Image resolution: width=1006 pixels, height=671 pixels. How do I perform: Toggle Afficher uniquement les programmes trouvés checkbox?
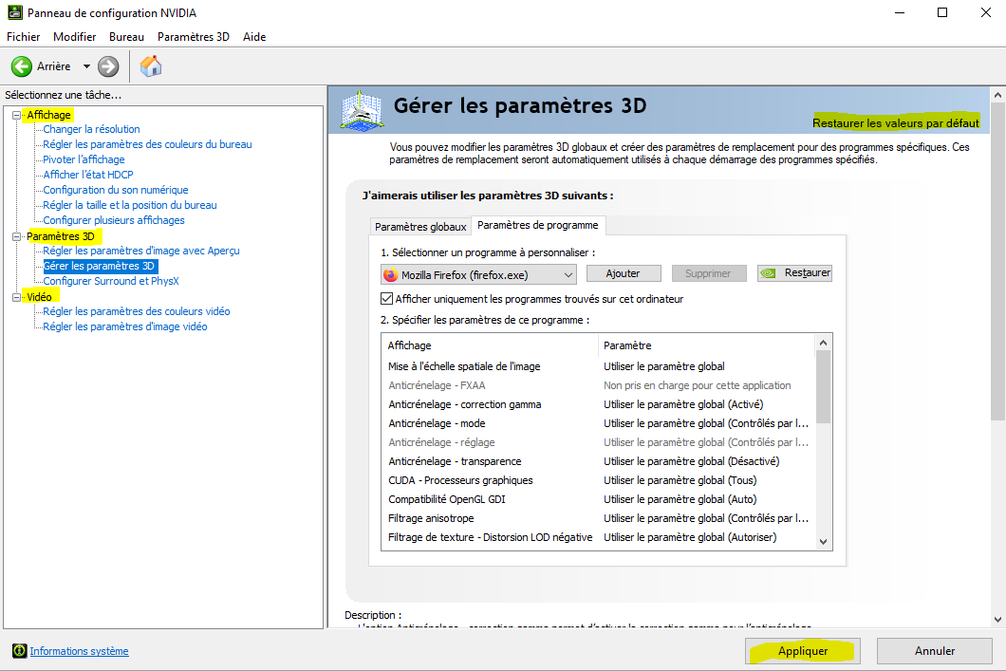tap(387, 299)
